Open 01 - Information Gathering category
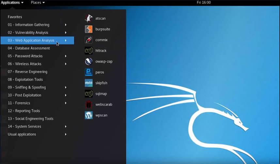 (x=37, y=25)
